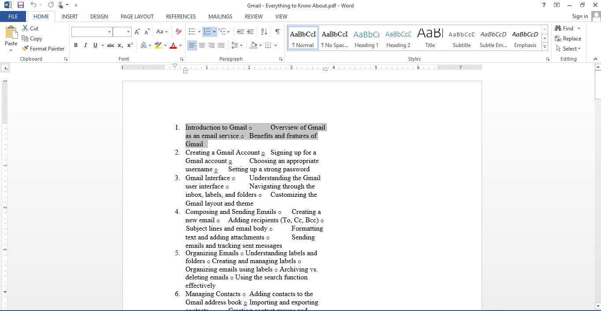601x311 pixels.
Task: Open the Font dialog launcher
Action: tap(181, 59)
